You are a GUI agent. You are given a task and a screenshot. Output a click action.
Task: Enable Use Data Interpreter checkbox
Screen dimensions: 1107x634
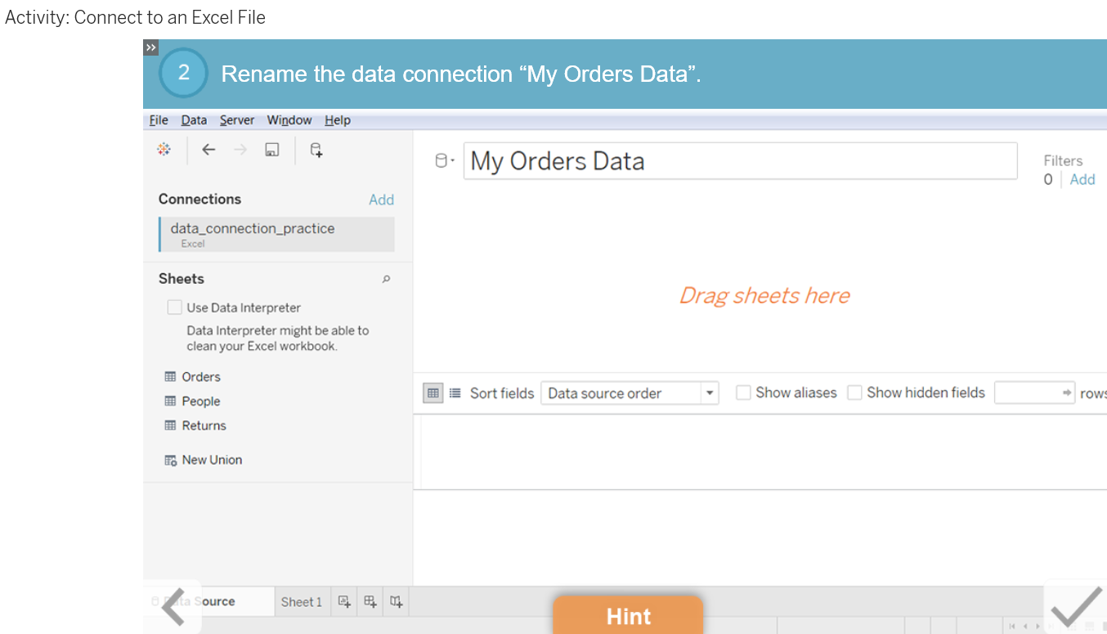pos(174,308)
